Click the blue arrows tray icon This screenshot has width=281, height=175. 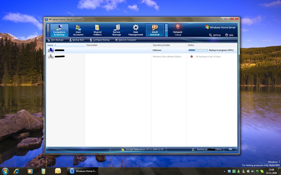pos(229,171)
